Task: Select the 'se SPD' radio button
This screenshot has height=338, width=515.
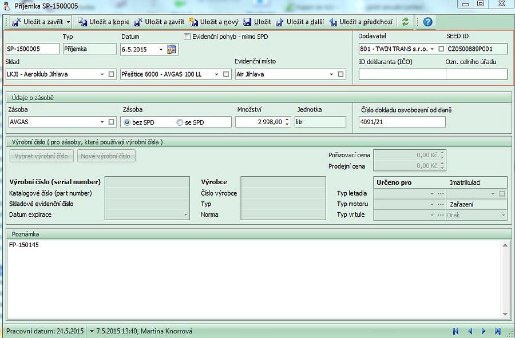Action: pyautogui.click(x=180, y=122)
